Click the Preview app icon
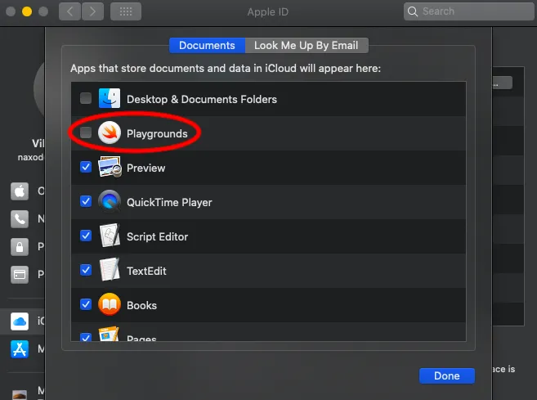The width and height of the screenshot is (537, 400). (x=110, y=167)
